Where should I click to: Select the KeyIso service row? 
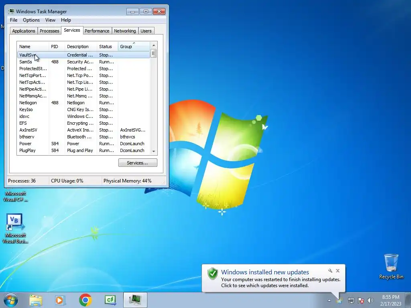coord(83,109)
